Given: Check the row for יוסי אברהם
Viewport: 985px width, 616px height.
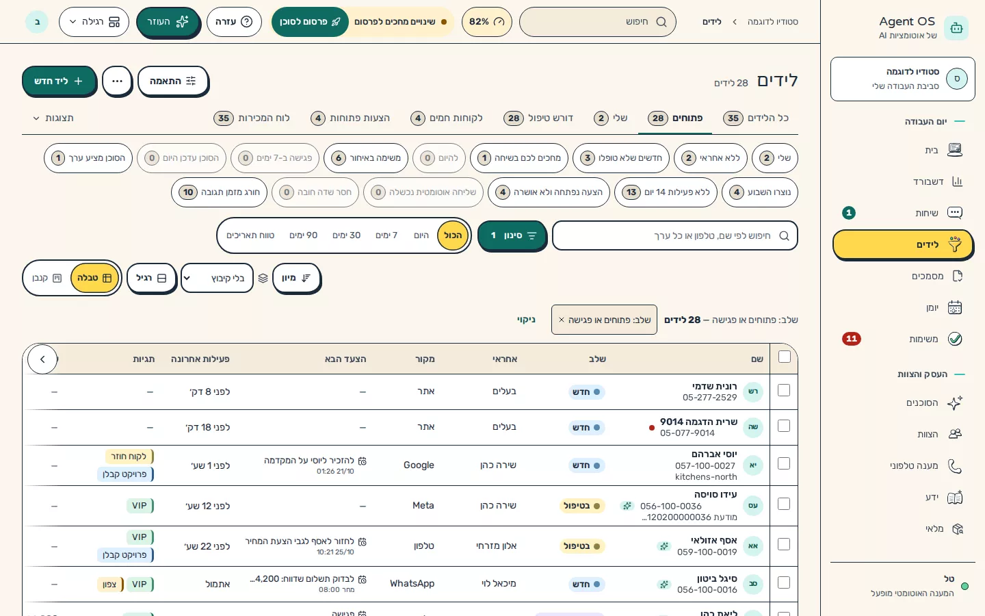Looking at the screenshot, I should click(784, 463).
